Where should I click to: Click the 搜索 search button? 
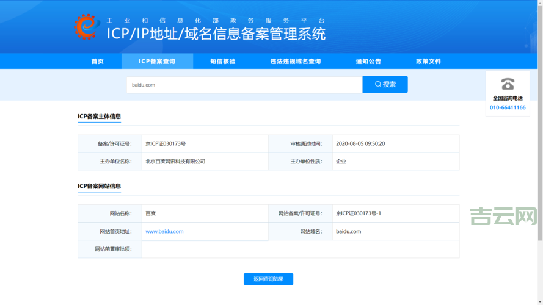coord(385,84)
